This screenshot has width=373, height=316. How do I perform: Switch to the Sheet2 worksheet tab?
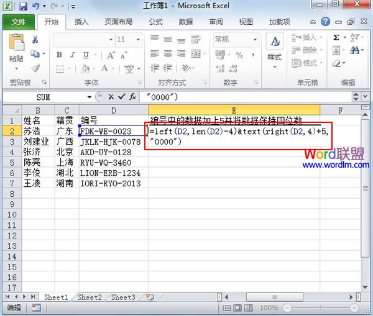tap(90, 297)
